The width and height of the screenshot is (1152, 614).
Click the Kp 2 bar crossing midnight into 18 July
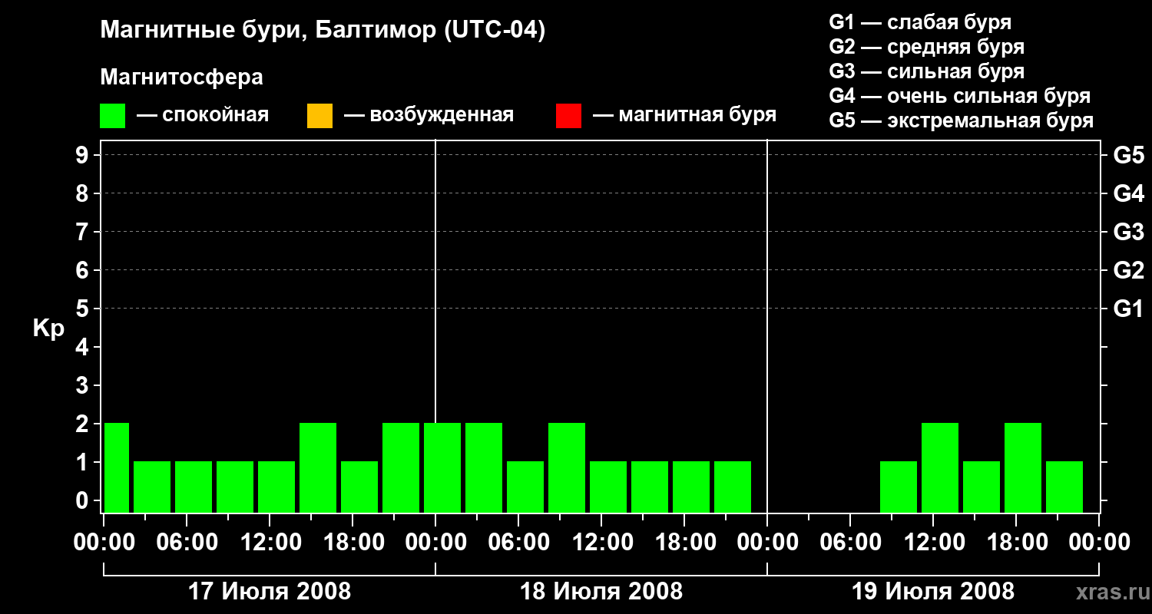(442, 467)
